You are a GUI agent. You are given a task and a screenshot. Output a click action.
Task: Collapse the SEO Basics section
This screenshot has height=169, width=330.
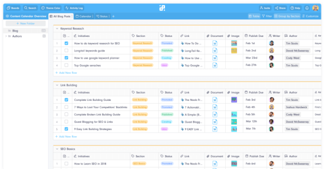click(x=57, y=149)
